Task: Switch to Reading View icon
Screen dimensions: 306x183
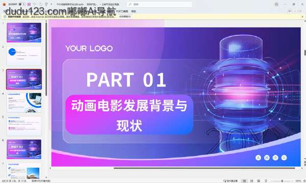Action: pos(259,181)
